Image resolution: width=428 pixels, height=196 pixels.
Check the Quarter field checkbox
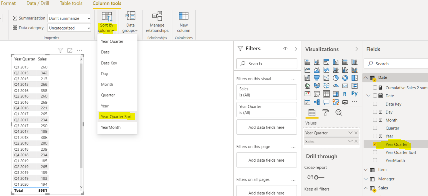pos(375,128)
